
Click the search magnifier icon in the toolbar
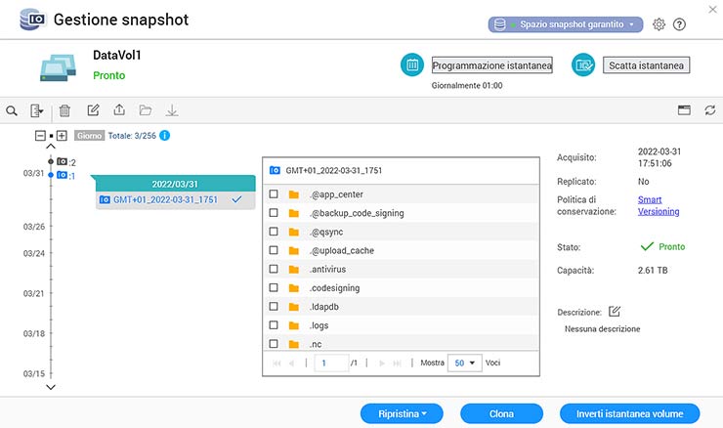12,111
